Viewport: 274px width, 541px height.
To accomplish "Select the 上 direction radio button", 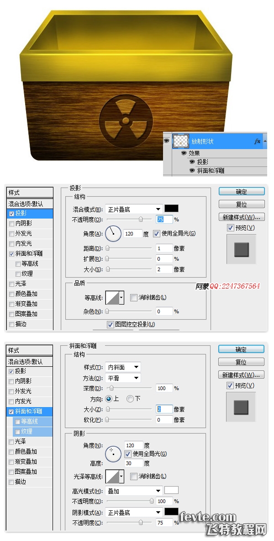I will pyautogui.click(x=109, y=399).
